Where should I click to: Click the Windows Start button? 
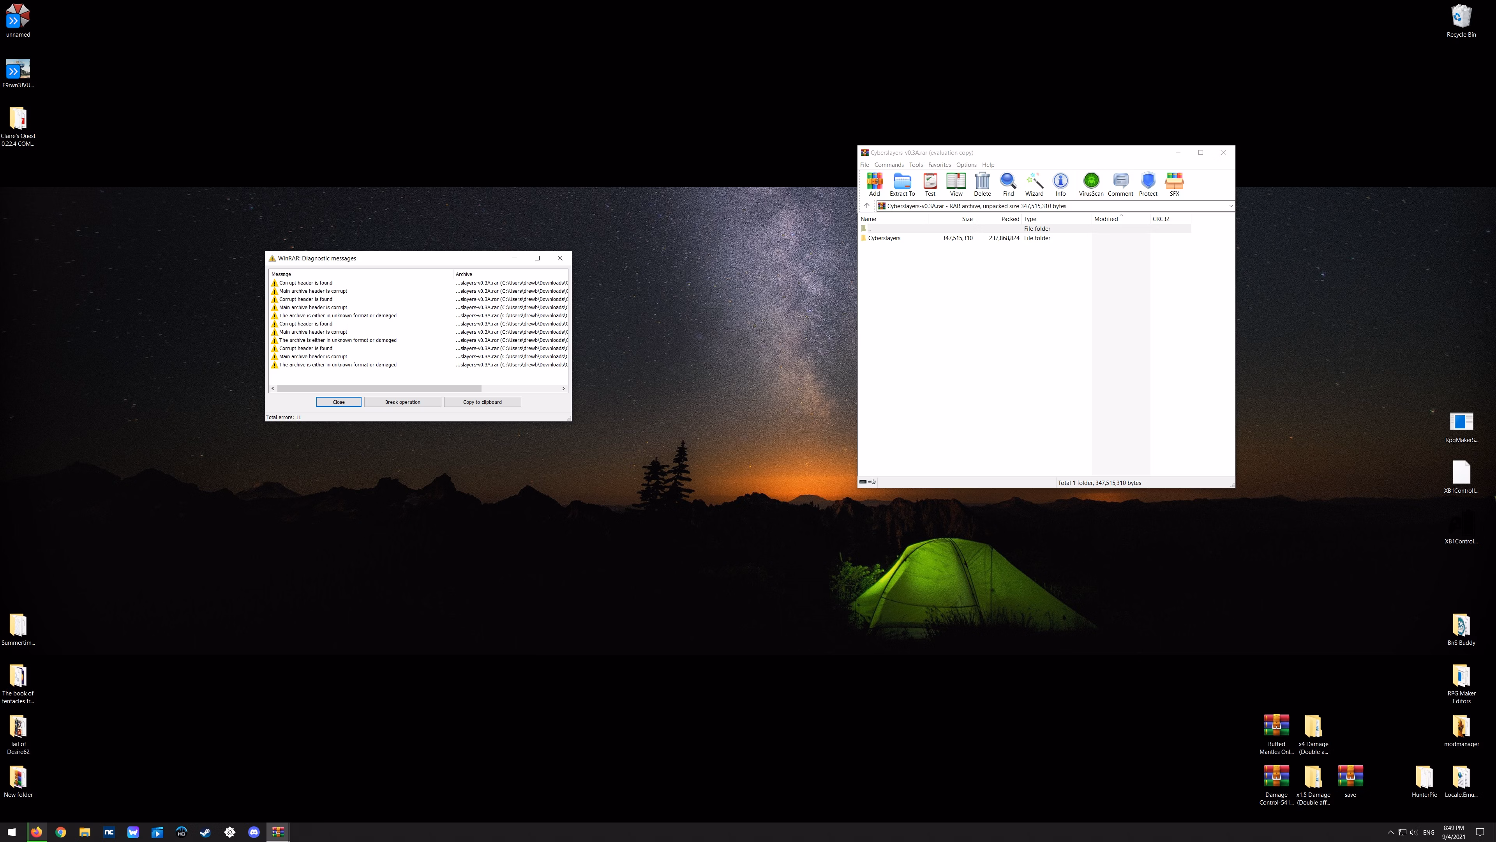[x=12, y=832]
